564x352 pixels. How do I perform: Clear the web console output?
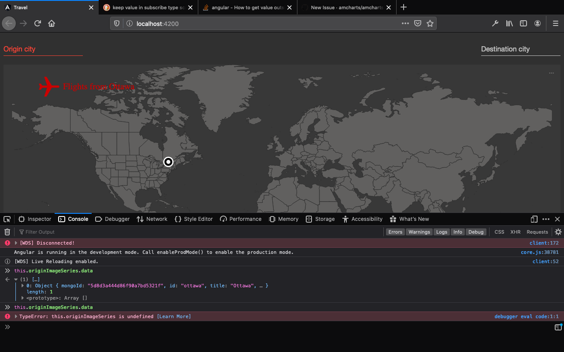(x=7, y=232)
